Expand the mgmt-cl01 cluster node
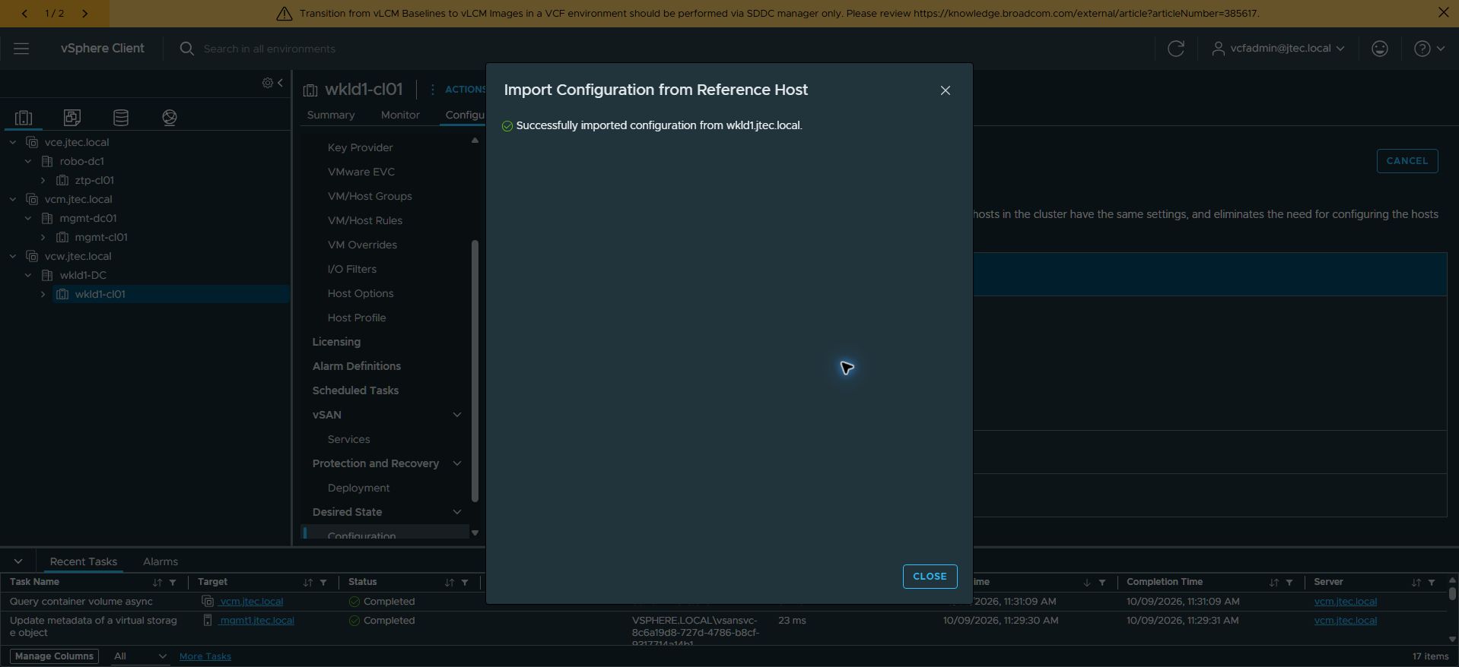1459x667 pixels. click(43, 237)
